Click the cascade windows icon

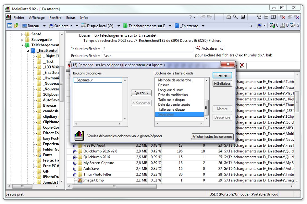coord(259,17)
